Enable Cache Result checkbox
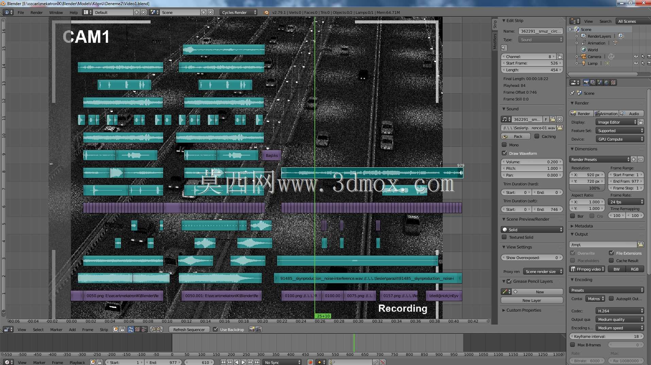Viewport: 651px width, 365px height. pyautogui.click(x=612, y=260)
